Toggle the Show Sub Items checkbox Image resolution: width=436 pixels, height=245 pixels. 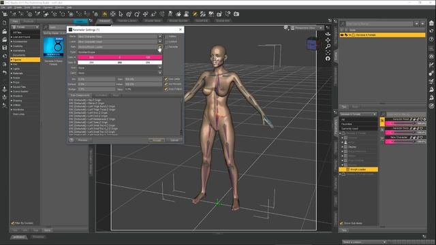pos(341,223)
